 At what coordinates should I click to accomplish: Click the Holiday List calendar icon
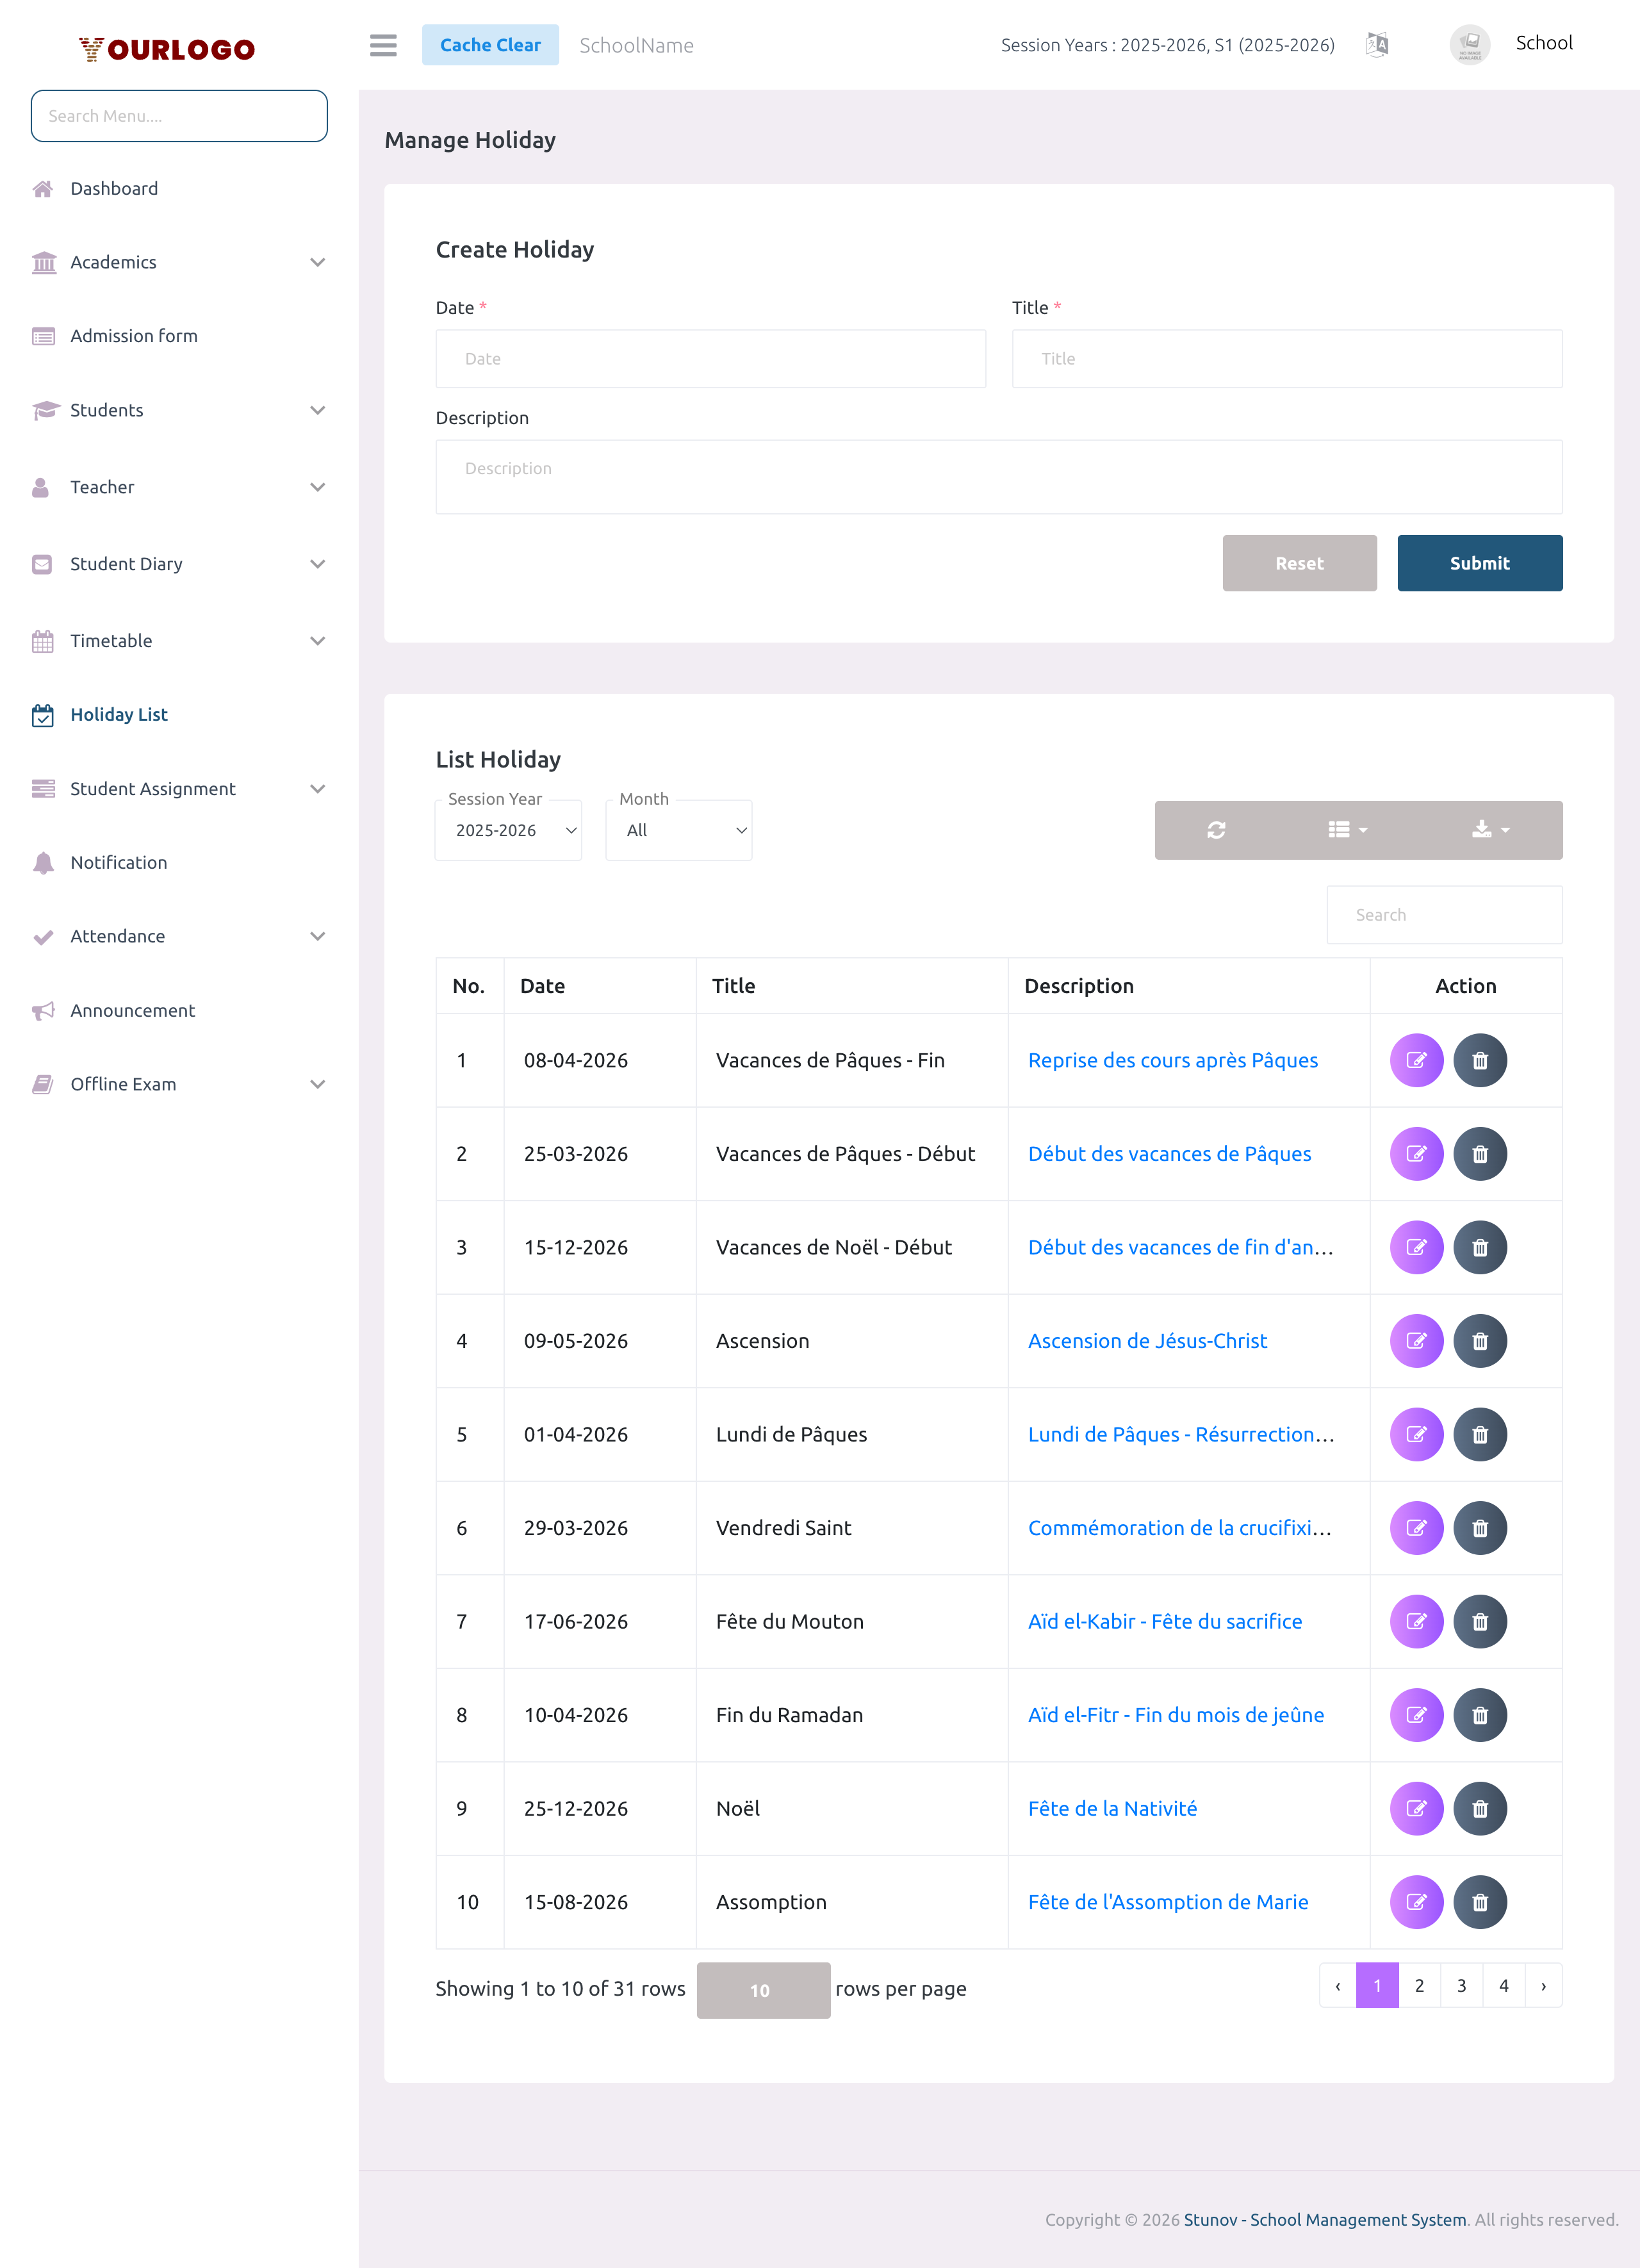click(42, 714)
